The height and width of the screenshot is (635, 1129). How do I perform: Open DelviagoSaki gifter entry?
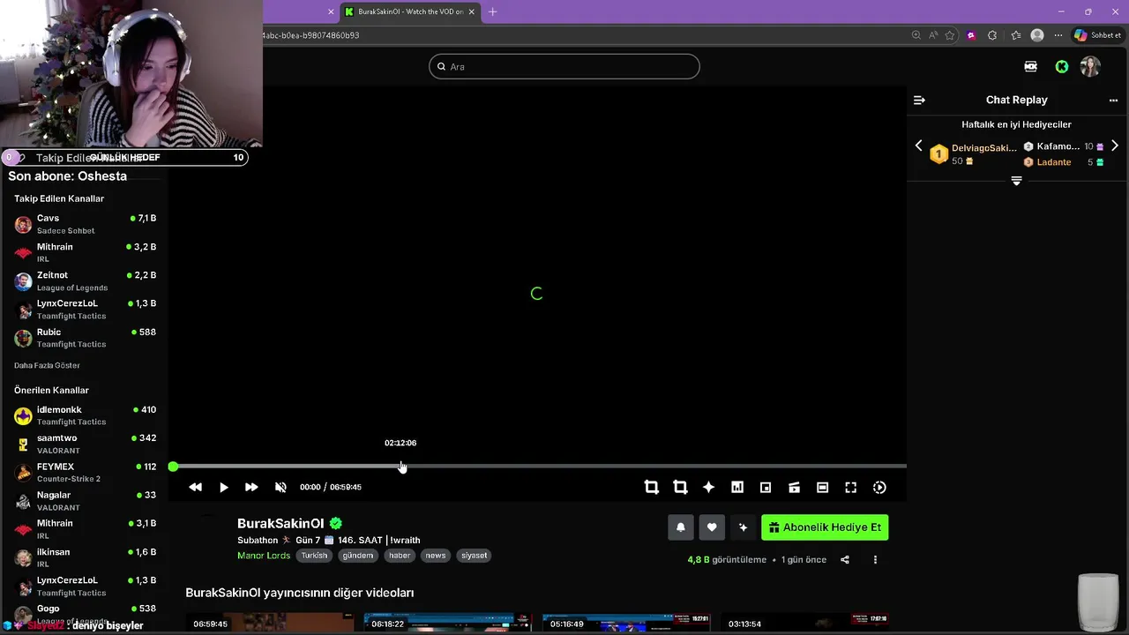pyautogui.click(x=974, y=154)
